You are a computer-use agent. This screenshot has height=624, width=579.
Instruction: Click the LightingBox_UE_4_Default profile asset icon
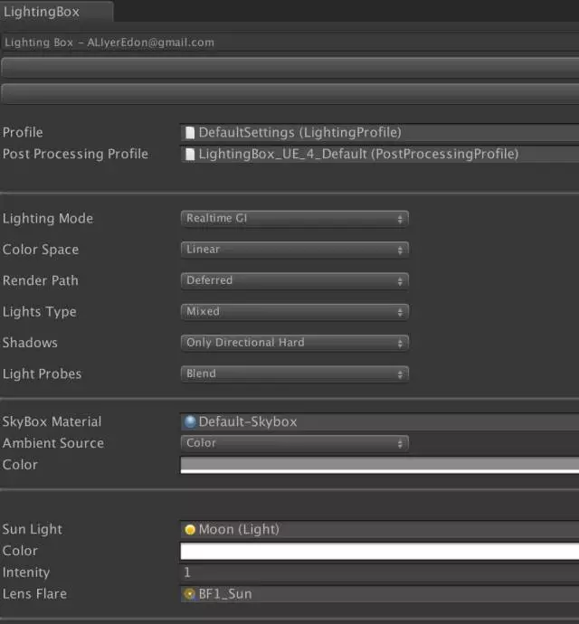(190, 155)
